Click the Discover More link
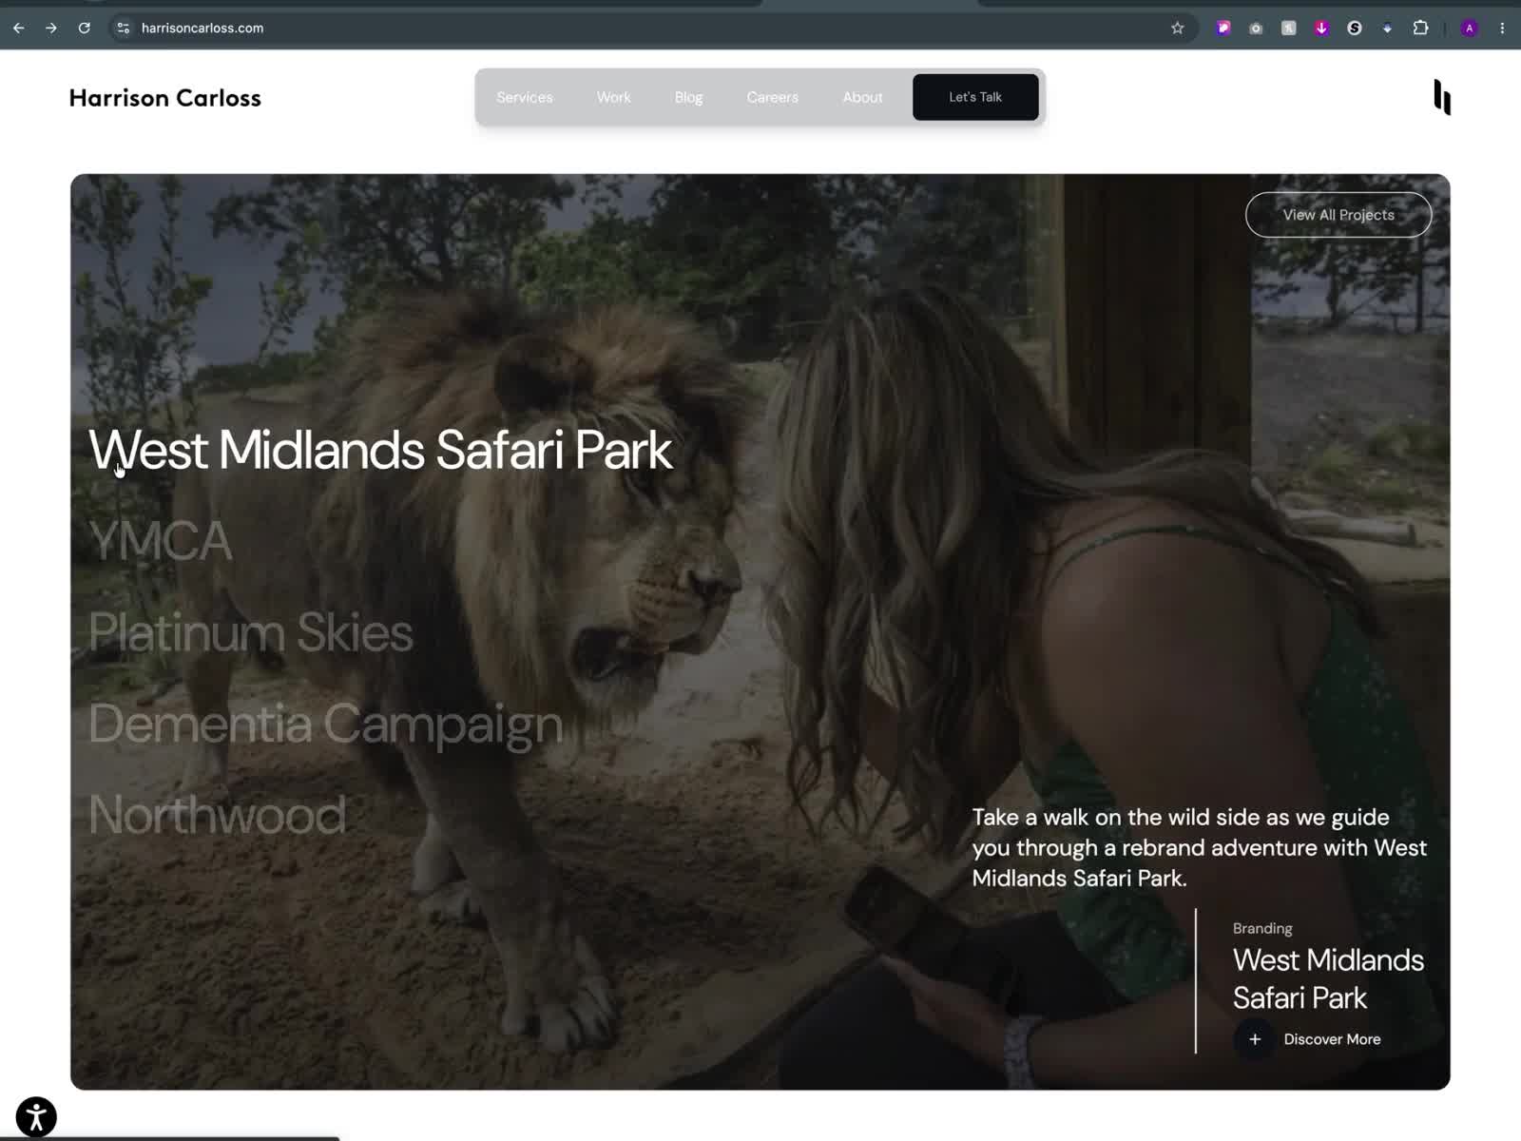1521x1141 pixels. [1332, 1039]
